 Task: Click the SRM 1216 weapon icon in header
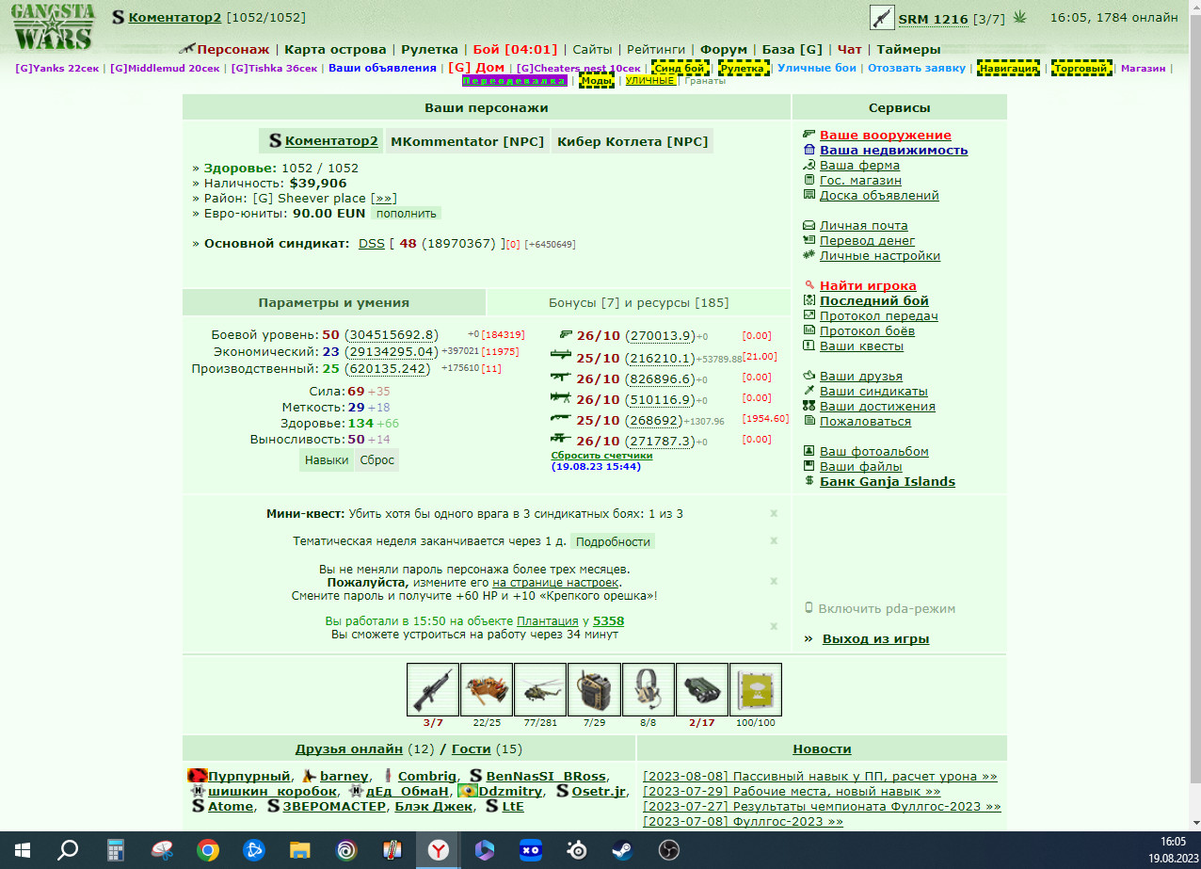pos(882,18)
